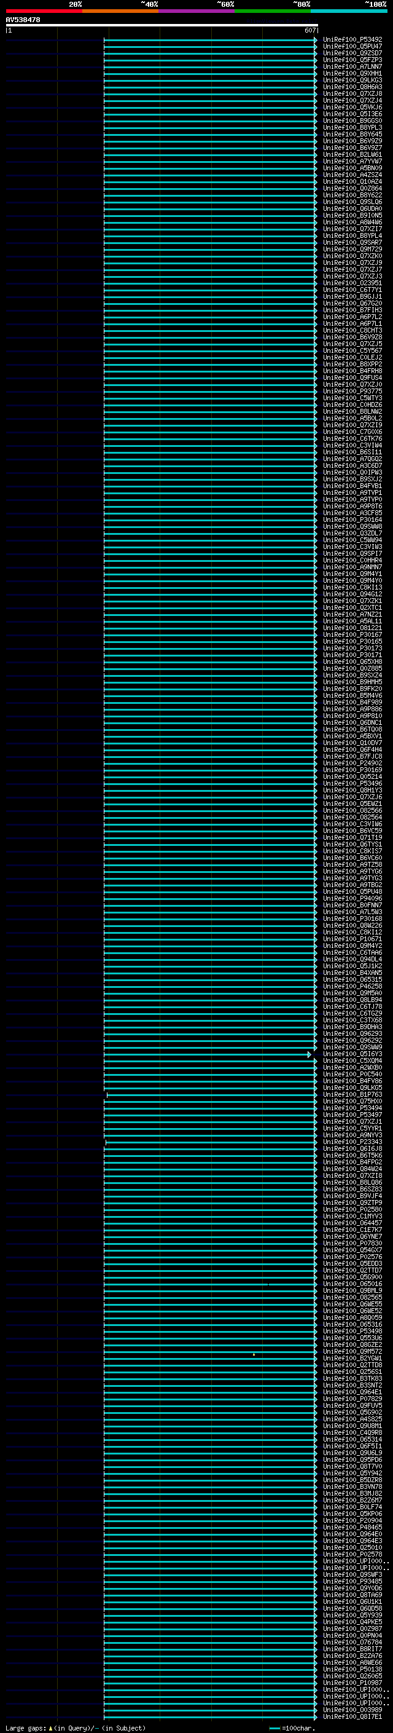Select hit label UniRef100_O23951
The image size is (393, 1733).
pyautogui.click(x=352, y=283)
